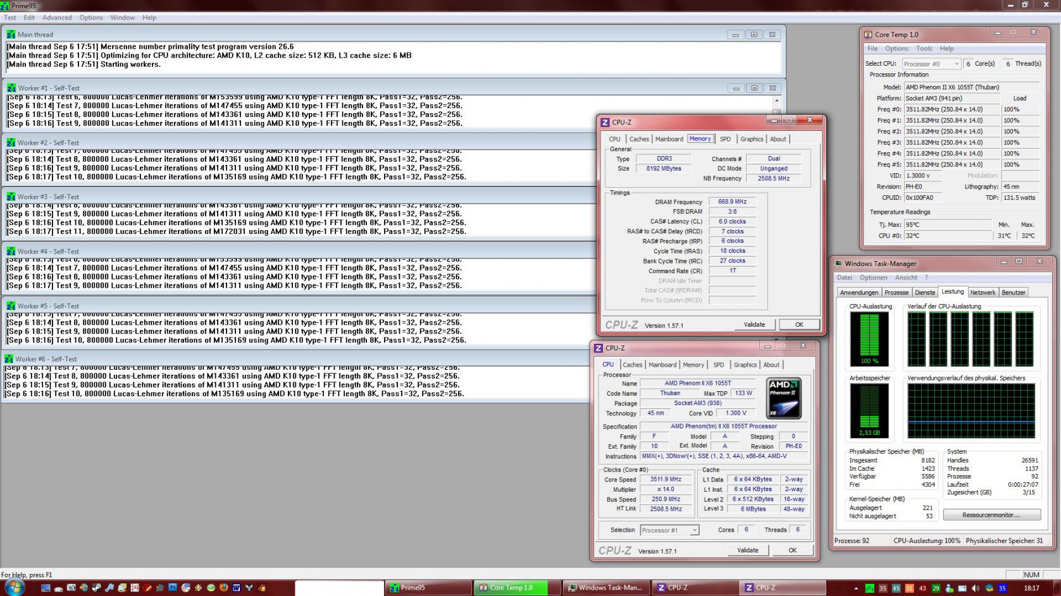Image resolution: width=1061 pixels, height=596 pixels.
Task: Click the Worker #4 - Self-Test window icon
Action: tap(11, 251)
